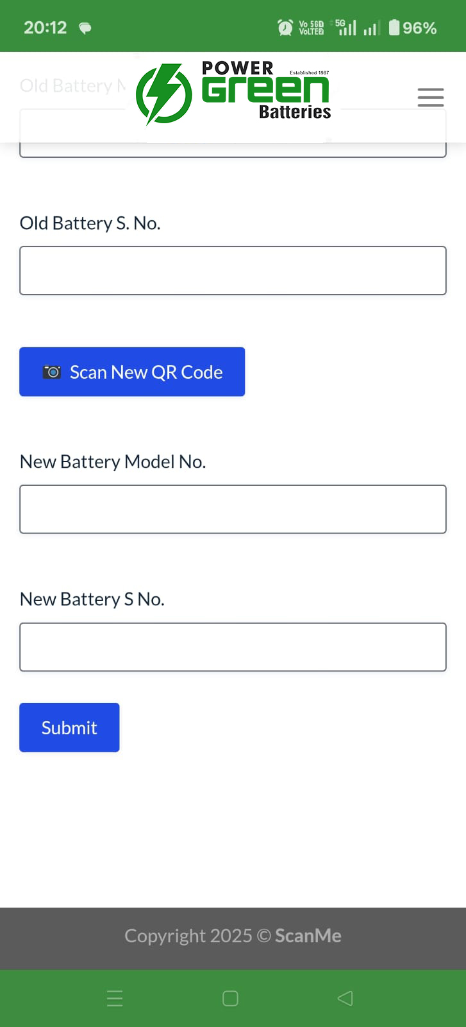Tap the 20:12 clock in status bar
Viewport: 466px width, 1027px height.
click(x=45, y=28)
